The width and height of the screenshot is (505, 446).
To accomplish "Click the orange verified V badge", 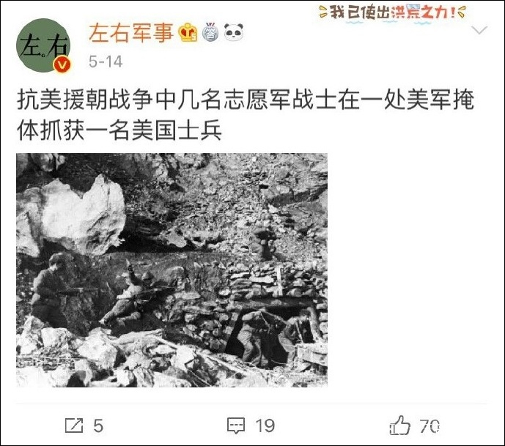I will 62,64.
